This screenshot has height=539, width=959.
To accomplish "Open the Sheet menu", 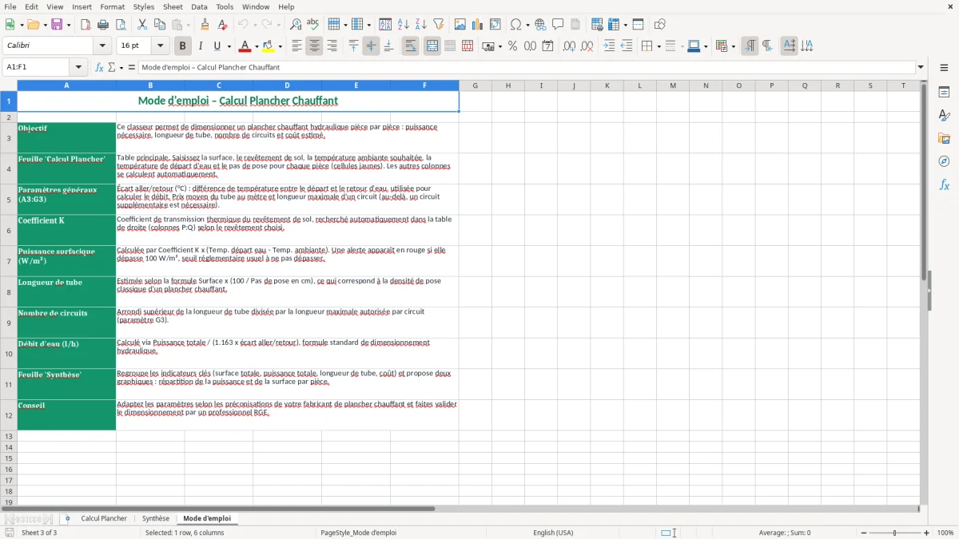I will tap(173, 6).
